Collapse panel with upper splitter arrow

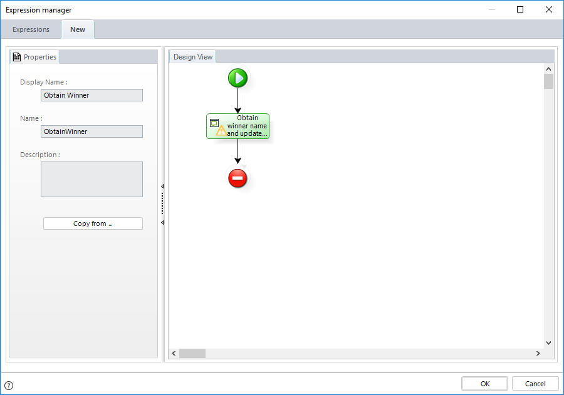pyautogui.click(x=162, y=186)
